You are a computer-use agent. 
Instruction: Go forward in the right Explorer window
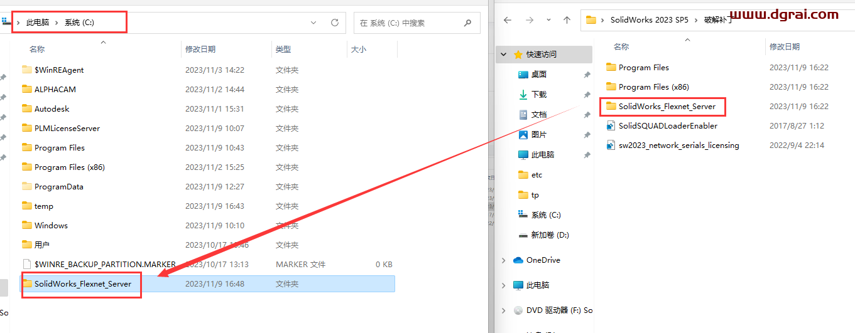(530, 20)
